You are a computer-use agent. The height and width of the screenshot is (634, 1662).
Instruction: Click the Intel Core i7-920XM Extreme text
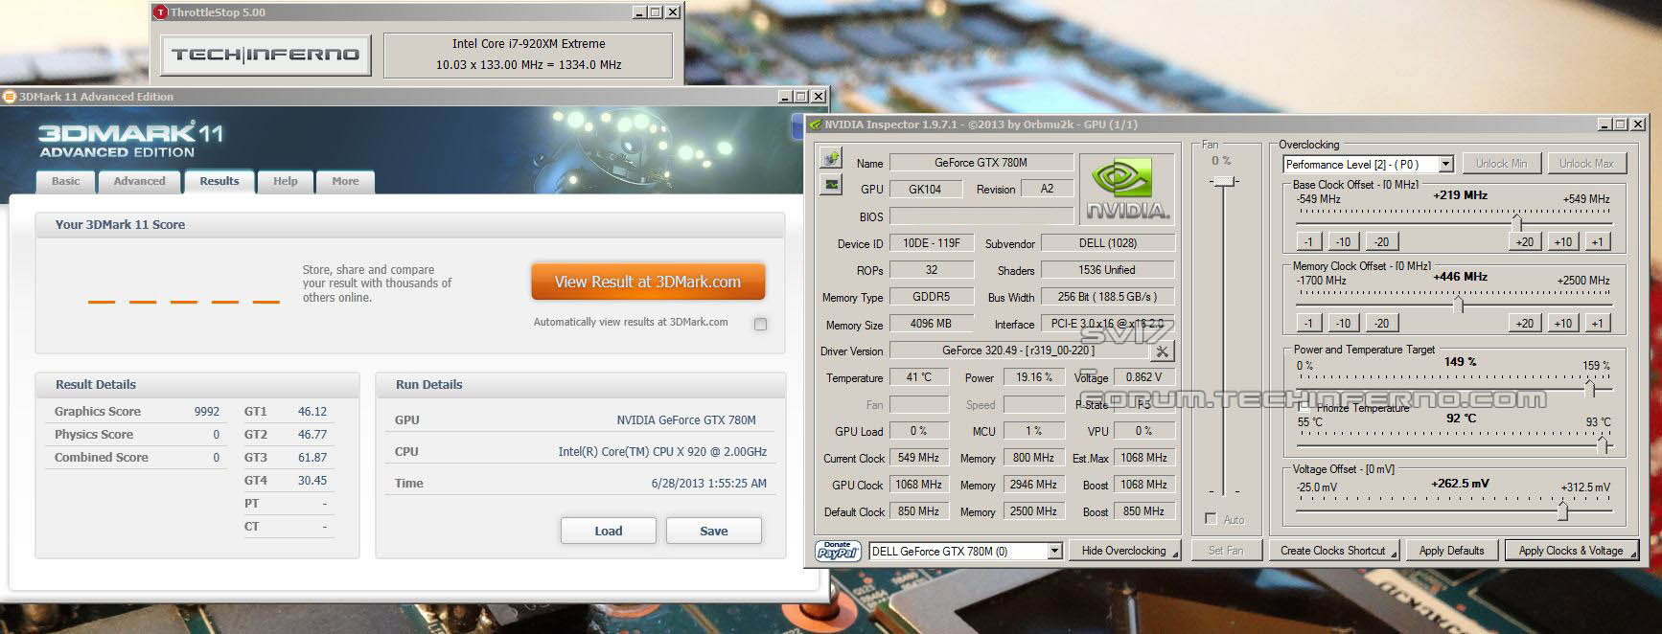click(x=529, y=44)
